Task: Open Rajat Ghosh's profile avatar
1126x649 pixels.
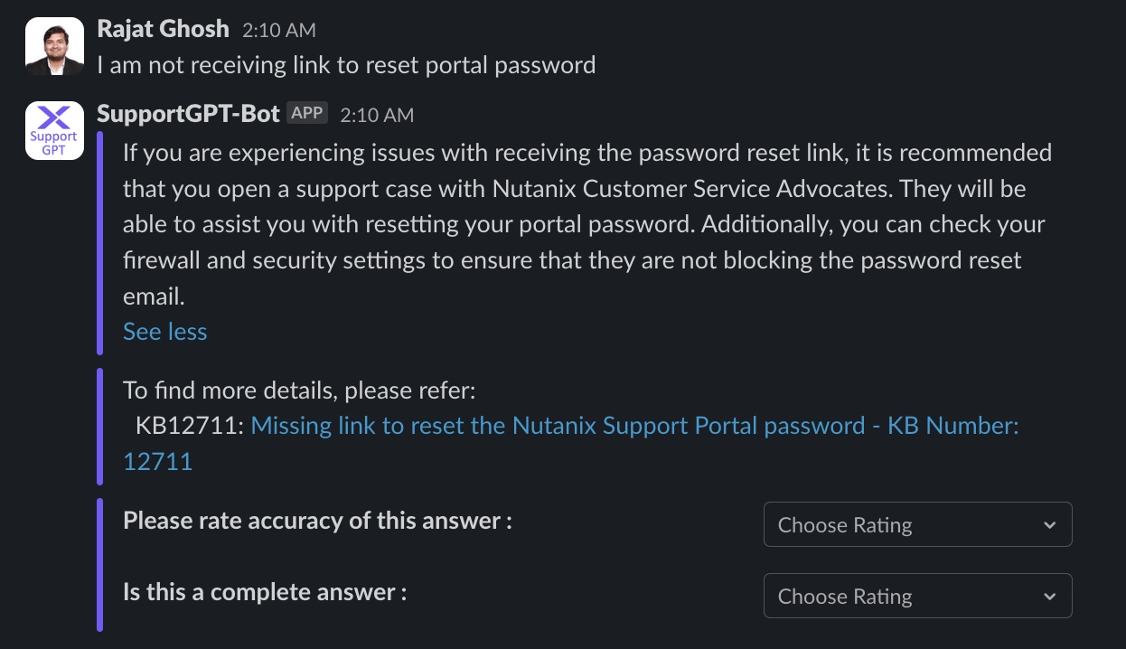Action: point(54,47)
